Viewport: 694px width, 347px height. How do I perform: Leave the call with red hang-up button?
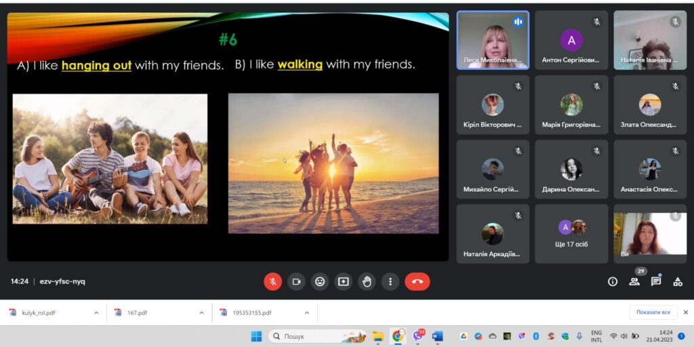point(417,281)
